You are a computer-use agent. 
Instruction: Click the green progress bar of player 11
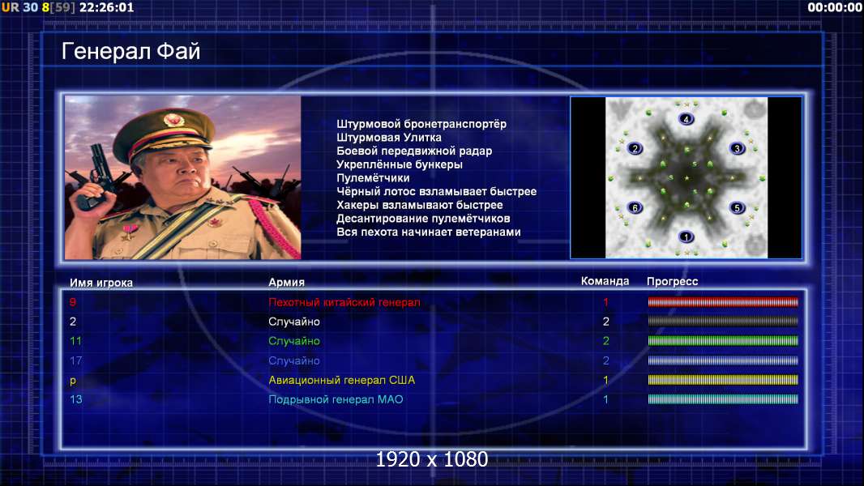point(723,341)
